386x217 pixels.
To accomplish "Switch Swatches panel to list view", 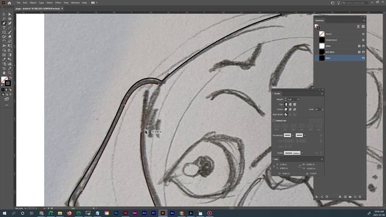I will pyautogui.click(x=358, y=27).
